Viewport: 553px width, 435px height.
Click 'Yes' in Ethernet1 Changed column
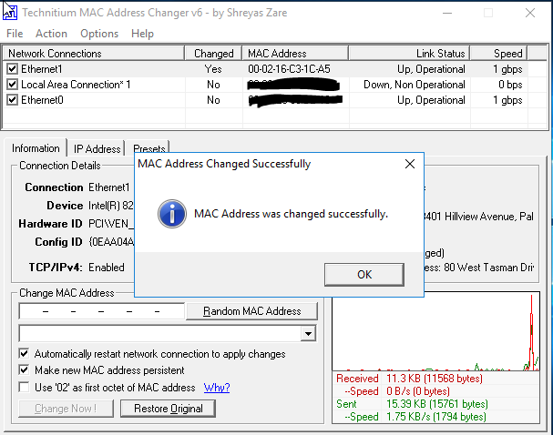point(213,68)
